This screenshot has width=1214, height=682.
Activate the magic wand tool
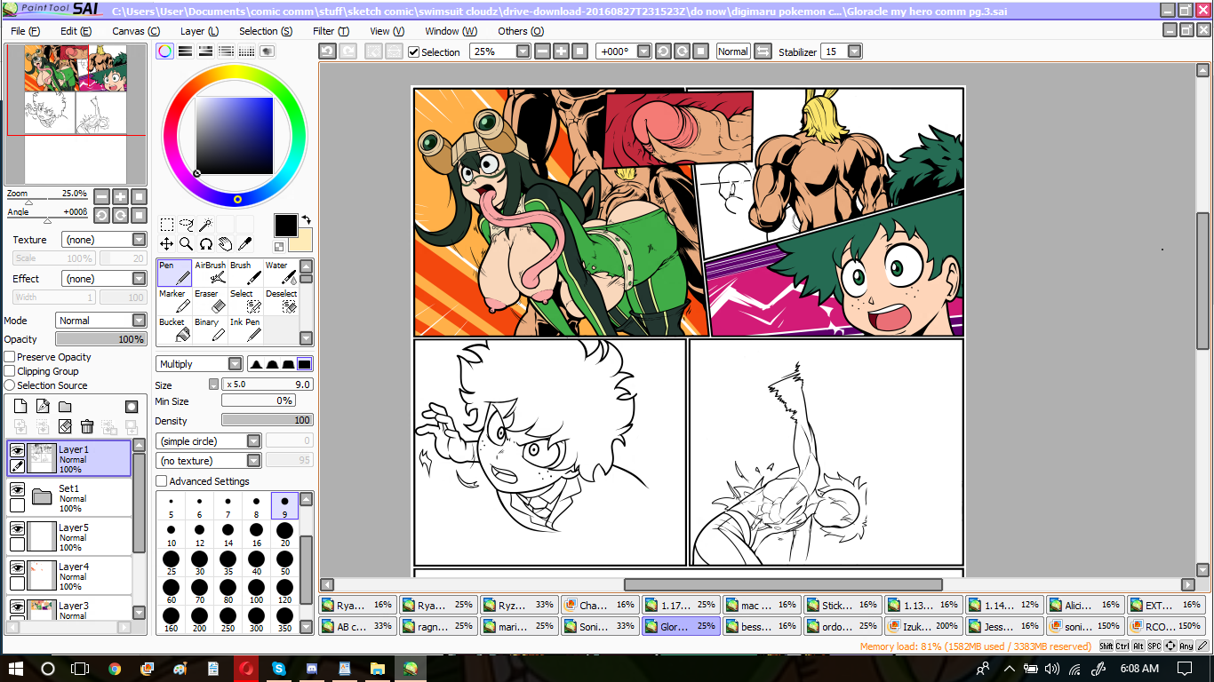pos(205,225)
